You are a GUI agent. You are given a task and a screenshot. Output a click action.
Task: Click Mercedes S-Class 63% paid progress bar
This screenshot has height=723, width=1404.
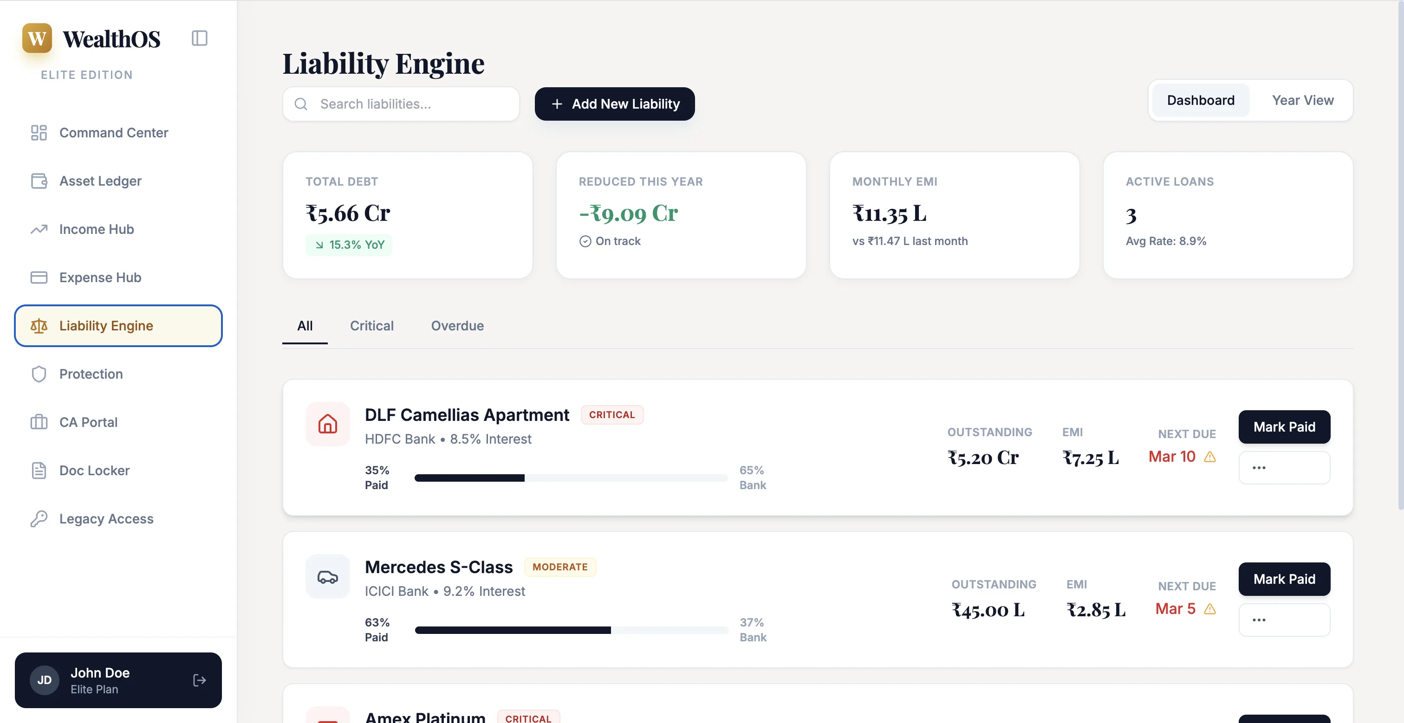[x=571, y=630]
